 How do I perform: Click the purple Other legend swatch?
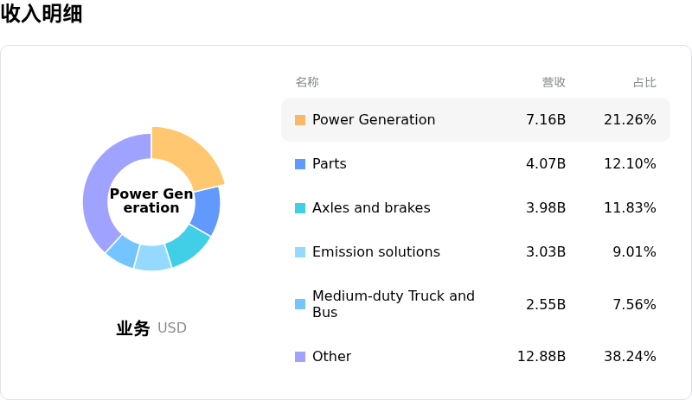pyautogui.click(x=300, y=357)
